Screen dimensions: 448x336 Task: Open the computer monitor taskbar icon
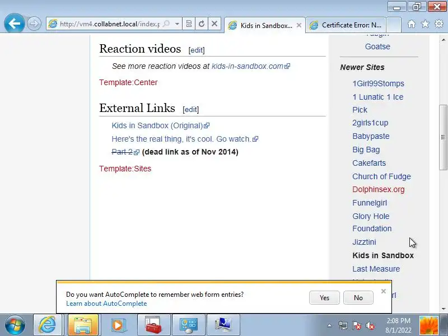click(223, 325)
